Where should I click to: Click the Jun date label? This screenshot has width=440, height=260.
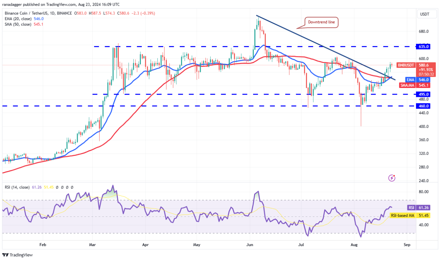(250, 245)
